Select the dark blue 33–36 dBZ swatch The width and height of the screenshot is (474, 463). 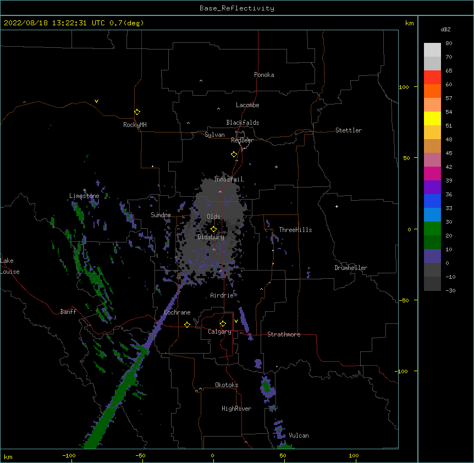click(x=432, y=201)
